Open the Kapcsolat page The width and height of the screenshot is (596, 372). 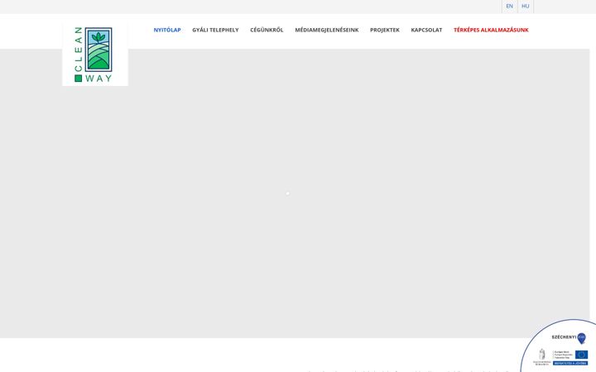tap(426, 30)
